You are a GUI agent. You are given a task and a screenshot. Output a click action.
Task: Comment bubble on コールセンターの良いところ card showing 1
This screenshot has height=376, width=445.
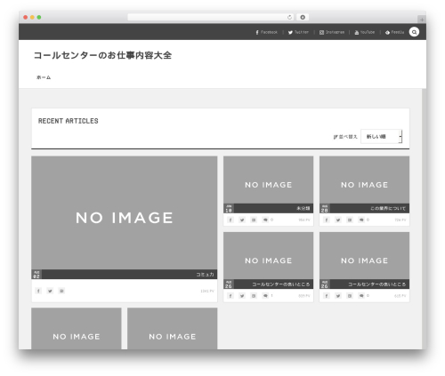pyautogui.click(x=265, y=296)
